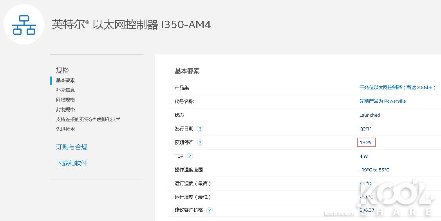The width and height of the screenshot is (441, 221).
Task: Click the 状态 row label
Action: point(179,115)
